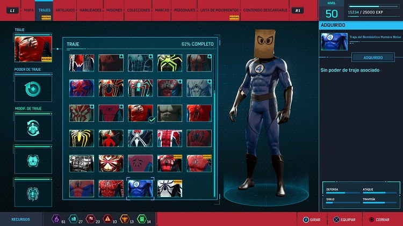
Task: Click the R1 shoulder button indicator
Action: (298, 11)
